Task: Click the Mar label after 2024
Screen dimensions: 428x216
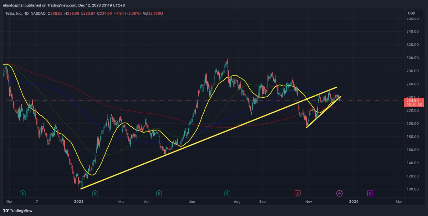Action: click(399, 202)
